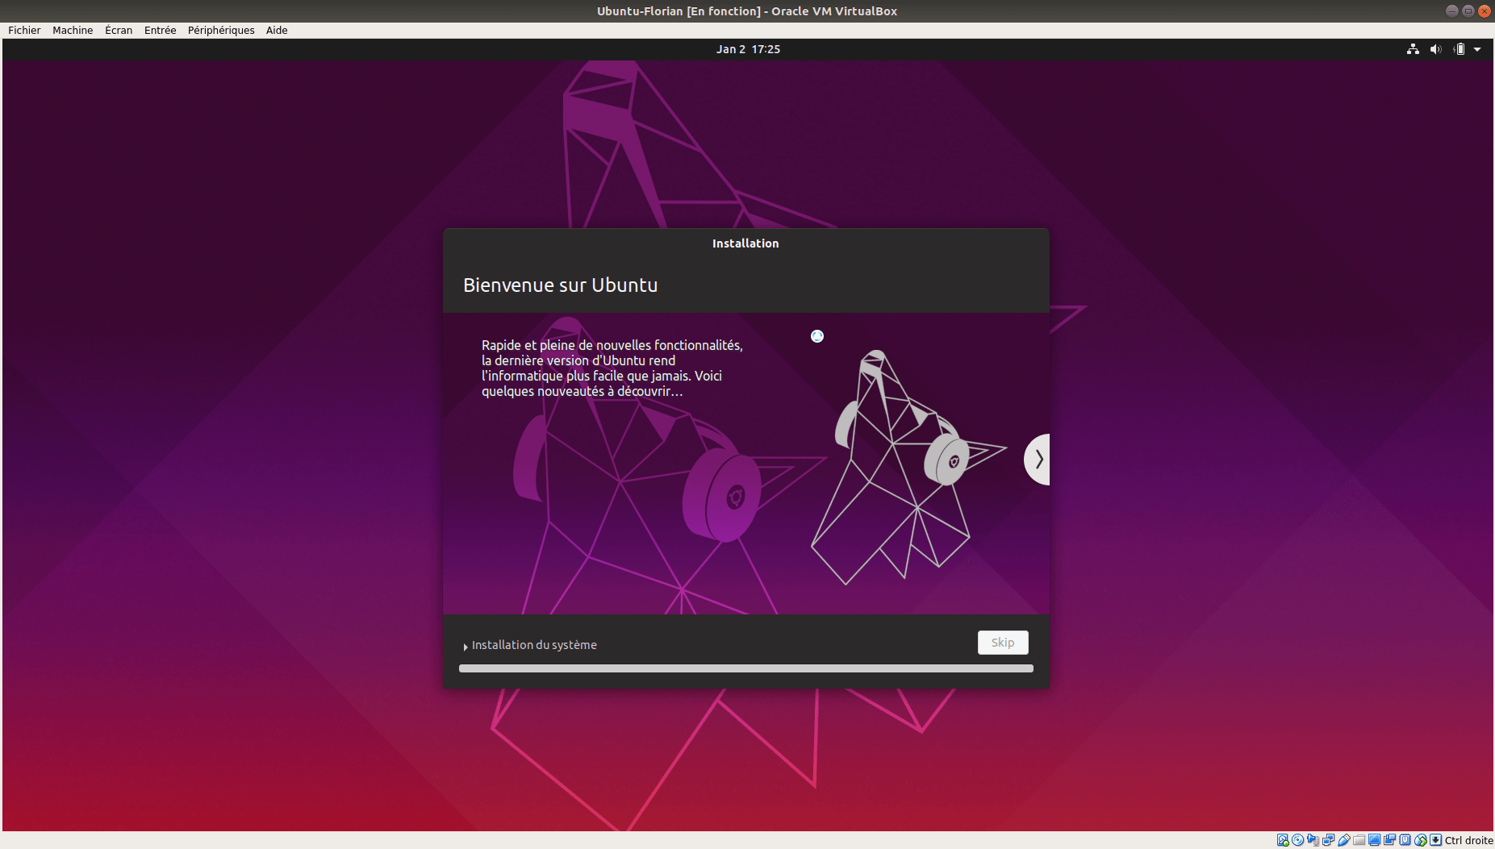The height and width of the screenshot is (849, 1495).
Task: Click the Jan 2 17:25 clock
Action: point(748,49)
